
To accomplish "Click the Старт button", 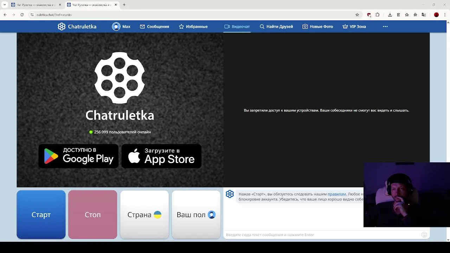I will (x=41, y=215).
